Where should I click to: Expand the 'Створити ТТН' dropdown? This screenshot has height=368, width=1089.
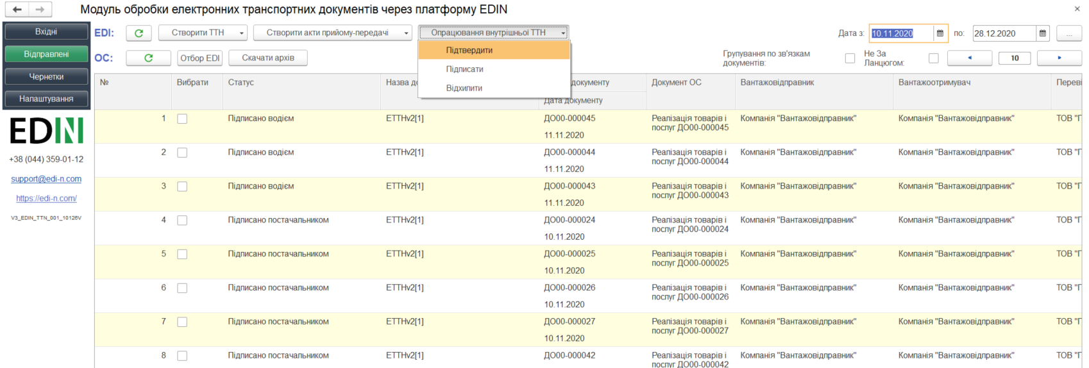click(x=203, y=33)
